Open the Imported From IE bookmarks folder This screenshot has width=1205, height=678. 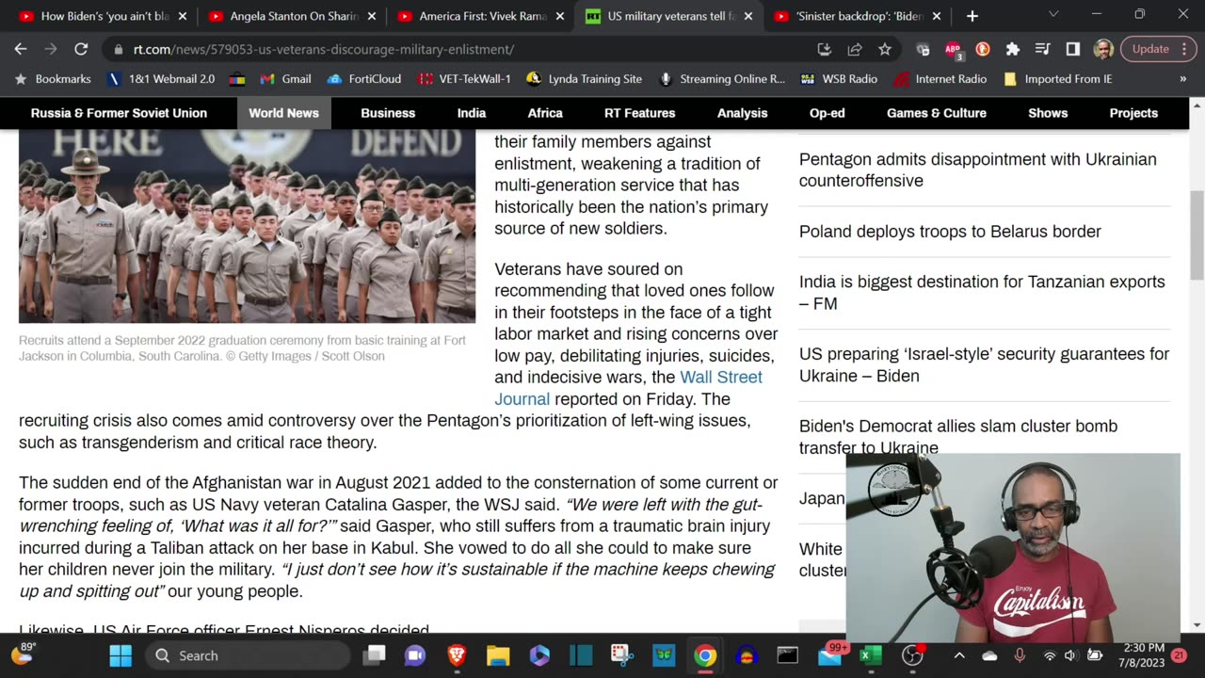point(1058,79)
